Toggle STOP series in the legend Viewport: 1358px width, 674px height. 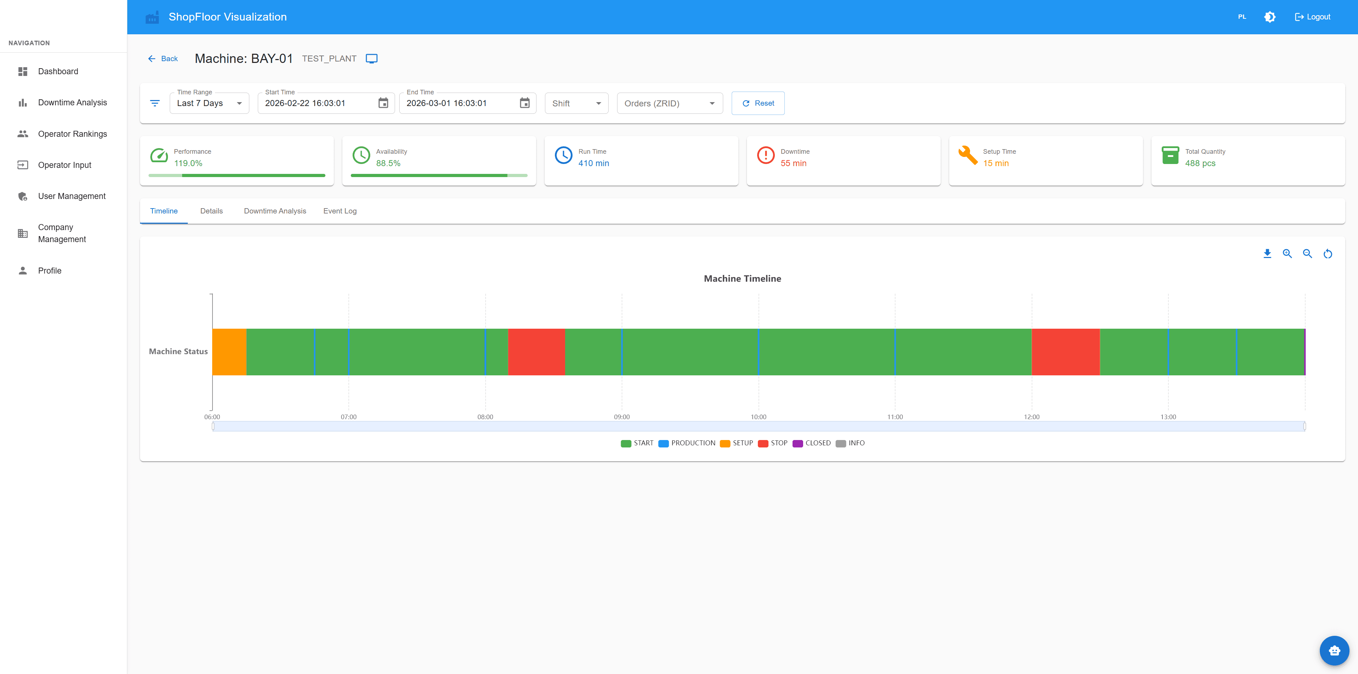click(x=773, y=443)
